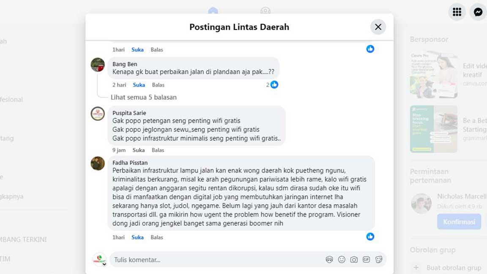Attach a photo using the camera icon

click(x=354, y=260)
